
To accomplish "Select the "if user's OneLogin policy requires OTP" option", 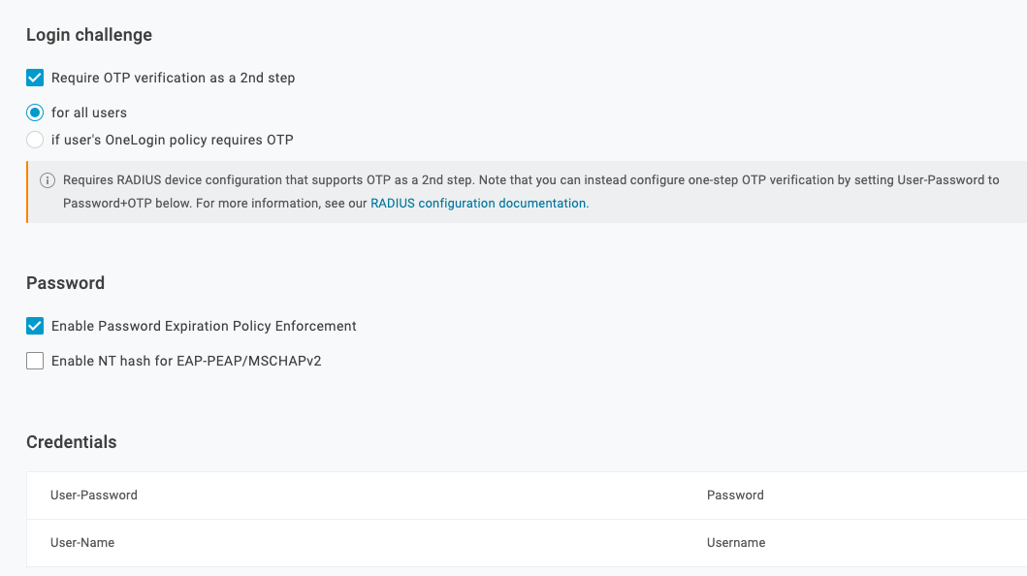I will pos(35,140).
